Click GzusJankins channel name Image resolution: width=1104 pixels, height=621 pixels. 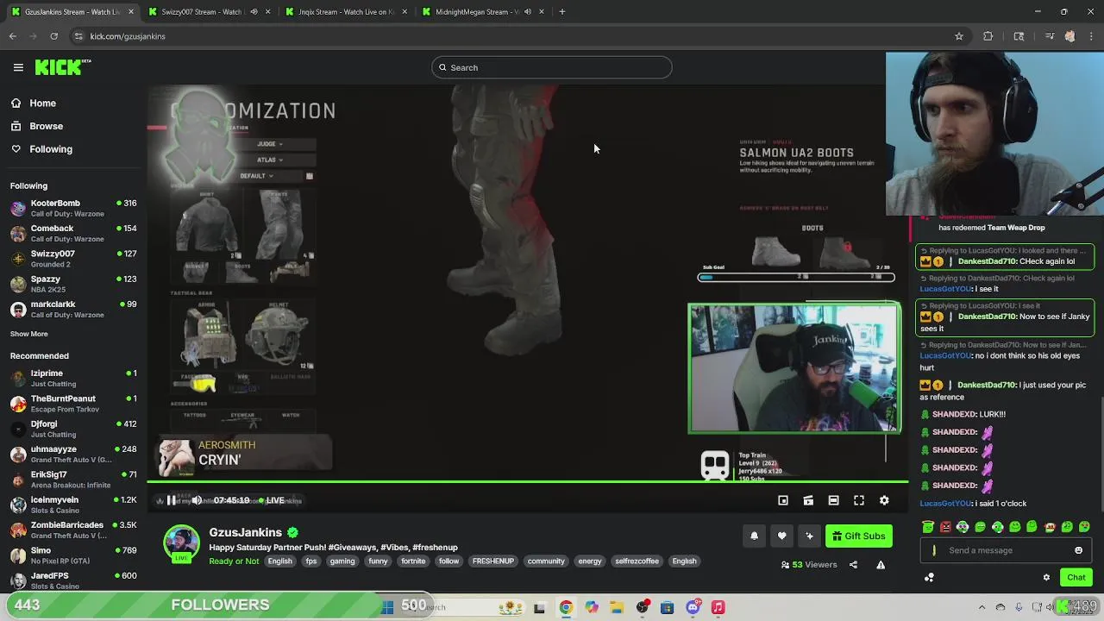pos(245,532)
